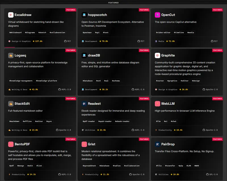The image size is (227, 181).
Task: Open the StackEdit title link
Action: click(x=22, y=104)
